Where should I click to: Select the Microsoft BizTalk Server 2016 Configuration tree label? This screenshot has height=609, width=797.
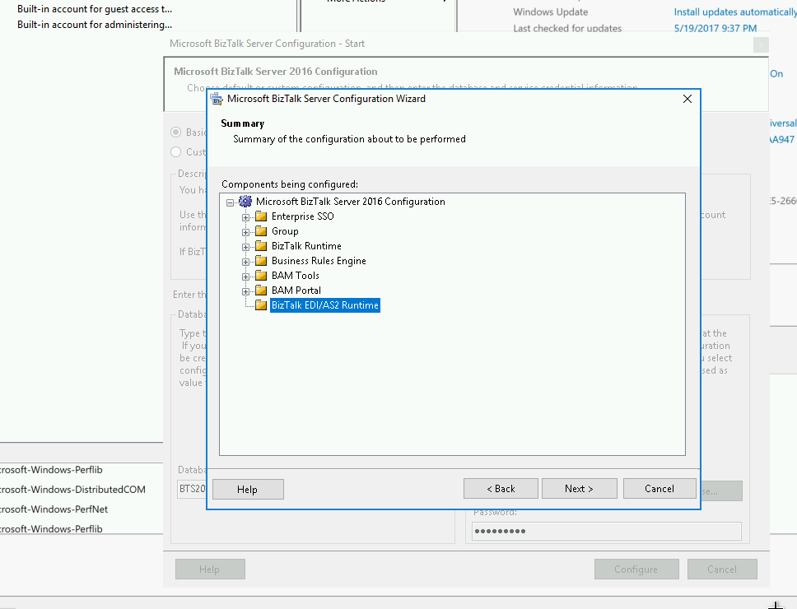click(350, 202)
